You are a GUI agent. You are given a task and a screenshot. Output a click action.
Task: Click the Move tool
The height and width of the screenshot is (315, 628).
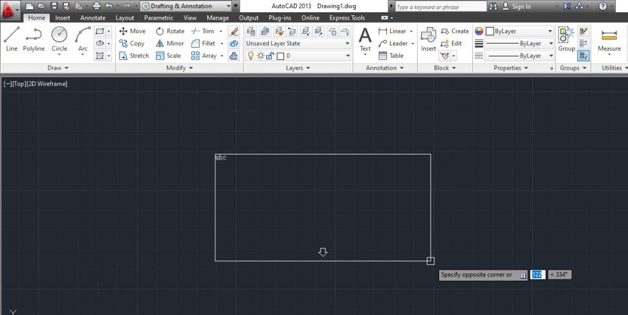coord(132,31)
